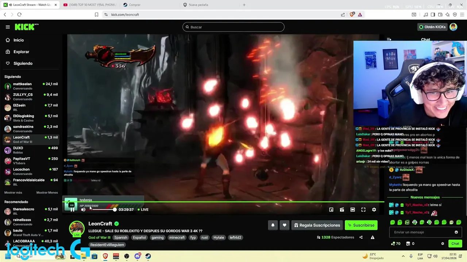Viewport: 467px width, 262px height.
Task: Follow LeonCraft with heart button
Action: [x=285, y=225]
